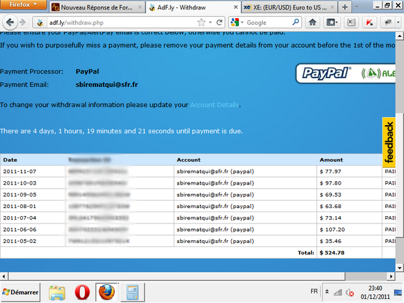This screenshot has height=303, width=404.
Task: Close the XE currency tab
Action: pyautogui.click(x=333, y=7)
